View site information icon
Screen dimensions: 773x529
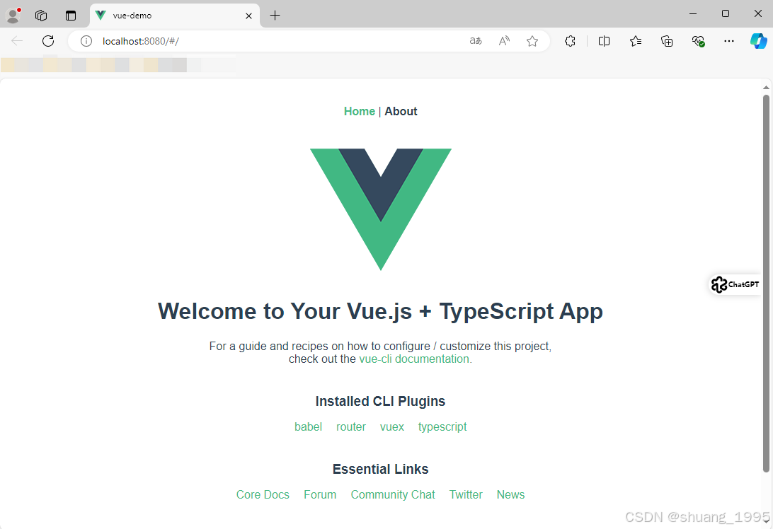click(86, 42)
